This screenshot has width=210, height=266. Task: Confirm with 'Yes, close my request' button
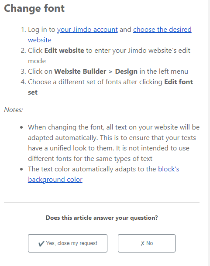coord(68,243)
